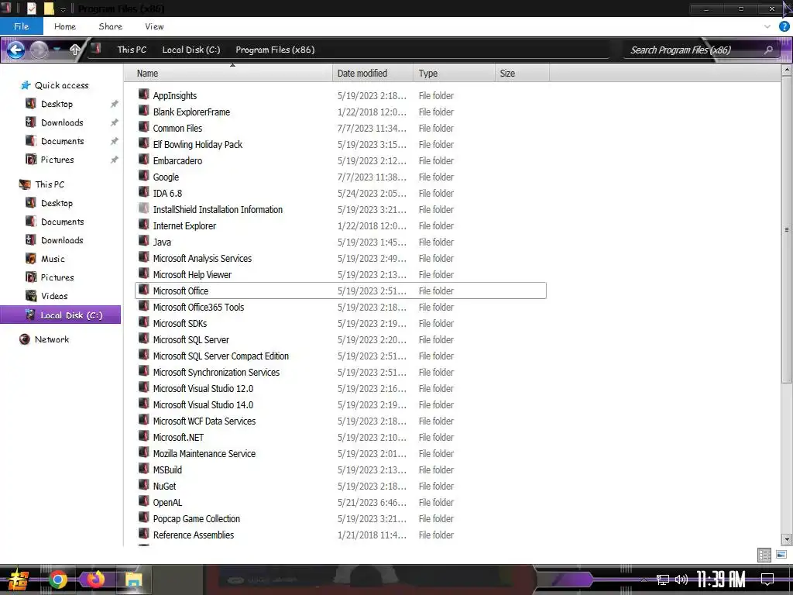
Task: Go up one folder level arrow
Action: 75,50
